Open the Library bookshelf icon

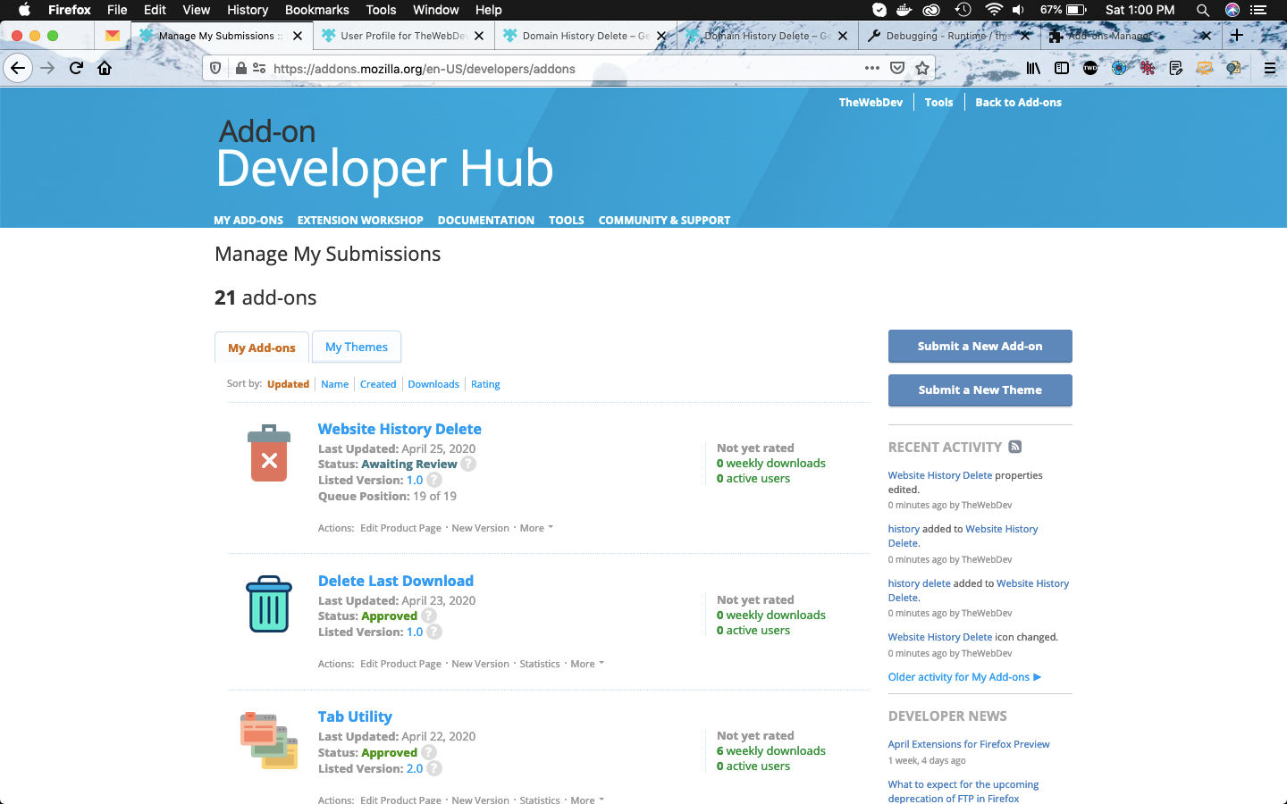(x=1033, y=68)
